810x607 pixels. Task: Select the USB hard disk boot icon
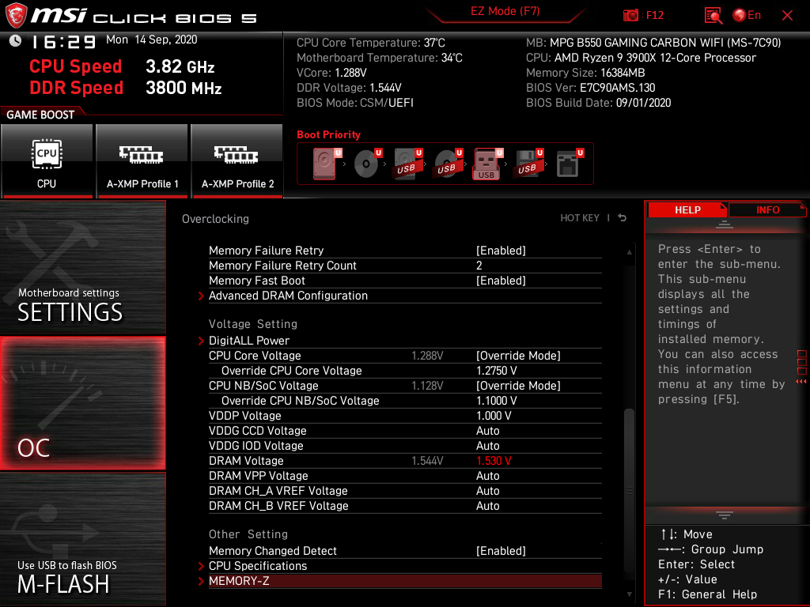[407, 164]
